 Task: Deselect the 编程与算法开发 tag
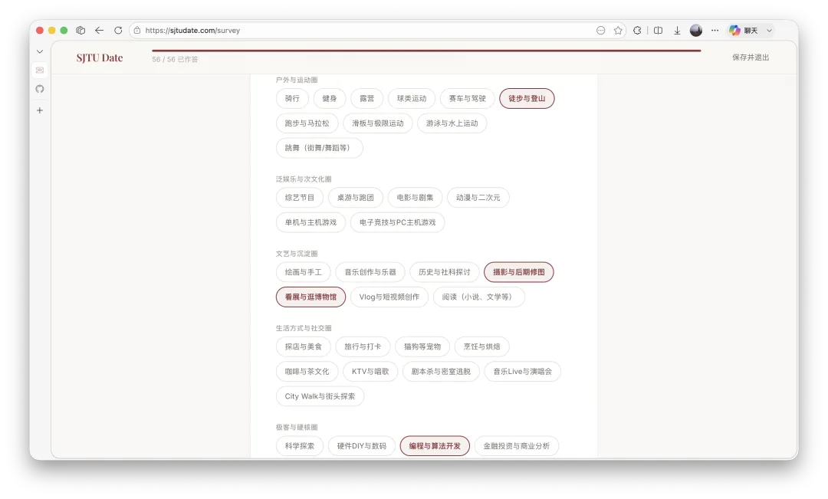435,446
